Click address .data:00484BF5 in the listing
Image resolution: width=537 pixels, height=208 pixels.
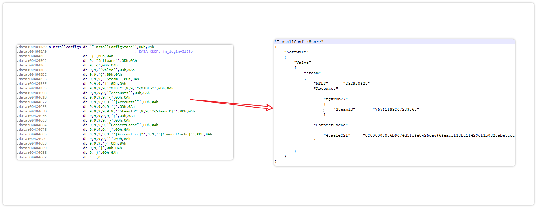click(32, 88)
